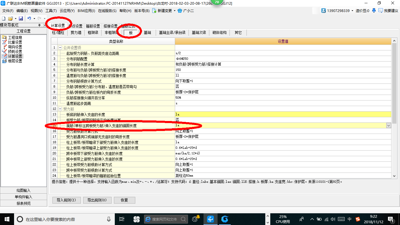Open the 单构件输入 module
Image resolution: width=400 pixels, height=225 pixels.
[x=23, y=197]
